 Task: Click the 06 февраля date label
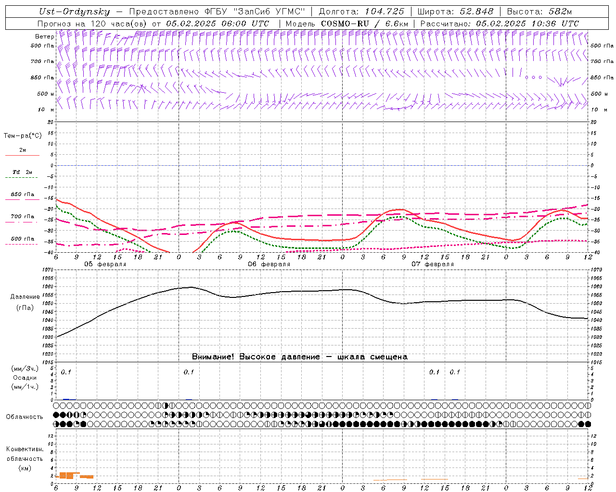(269, 264)
